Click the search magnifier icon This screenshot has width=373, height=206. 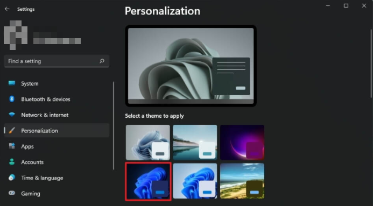tap(102, 61)
